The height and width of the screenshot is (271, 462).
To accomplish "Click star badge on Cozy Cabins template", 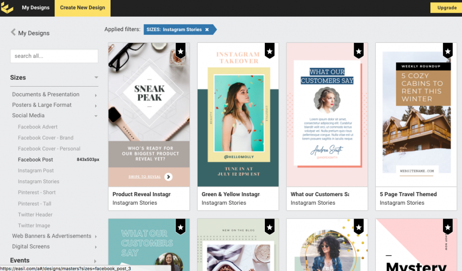I will pos(448,51).
